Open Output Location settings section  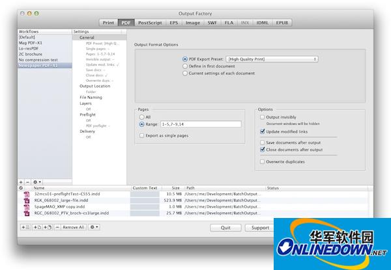click(x=94, y=86)
